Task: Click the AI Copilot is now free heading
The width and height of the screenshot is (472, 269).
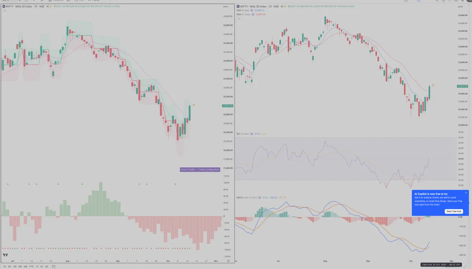Action: pos(431,194)
